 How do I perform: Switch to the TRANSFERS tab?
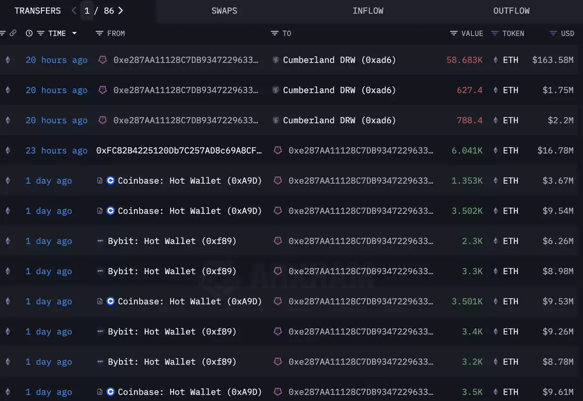(38, 11)
